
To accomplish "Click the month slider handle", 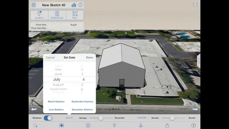I will [101, 118].
